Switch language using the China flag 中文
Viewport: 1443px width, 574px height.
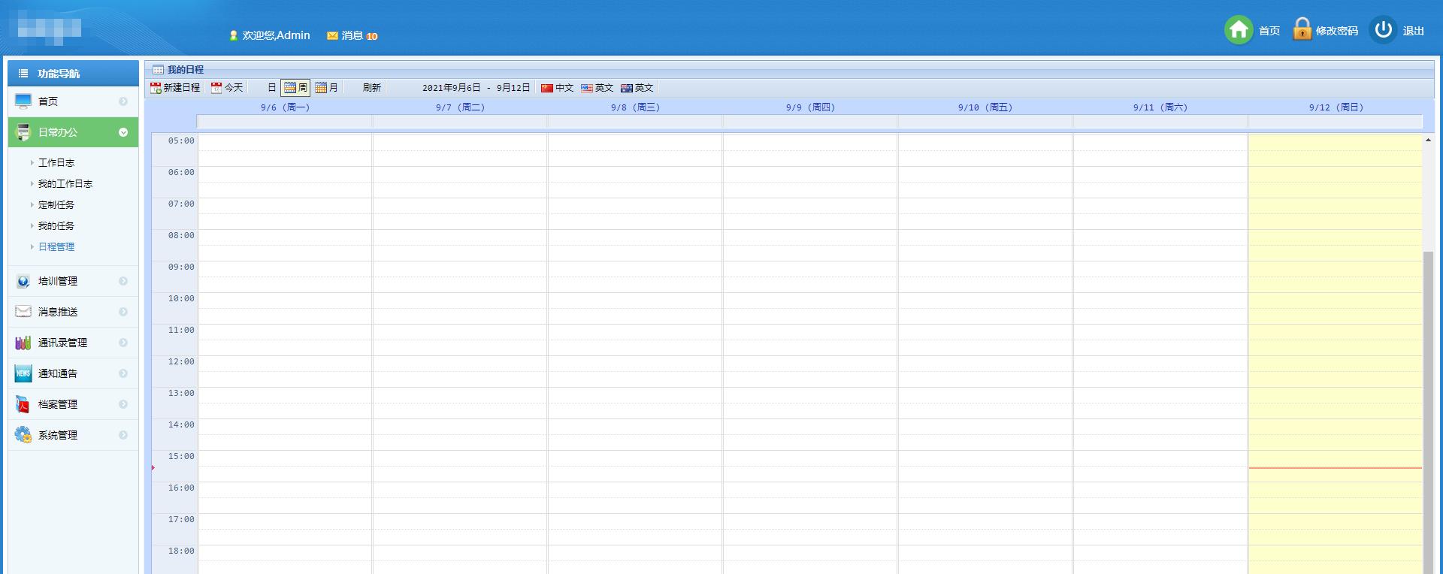[547, 88]
